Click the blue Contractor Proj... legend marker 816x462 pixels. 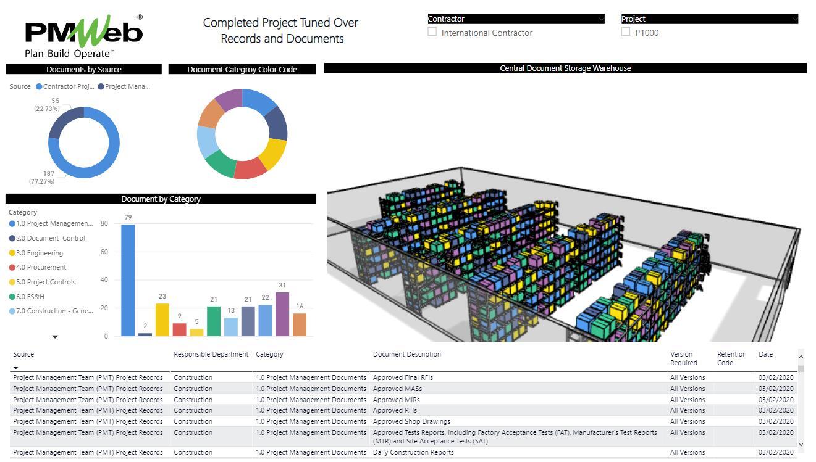(x=40, y=87)
